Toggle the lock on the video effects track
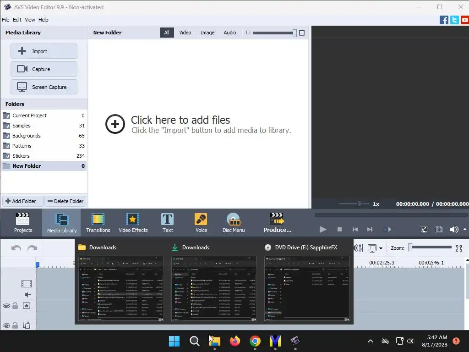469x352 pixels. 15,306
